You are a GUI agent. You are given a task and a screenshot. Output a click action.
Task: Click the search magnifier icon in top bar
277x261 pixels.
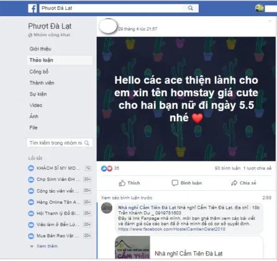(191, 8)
